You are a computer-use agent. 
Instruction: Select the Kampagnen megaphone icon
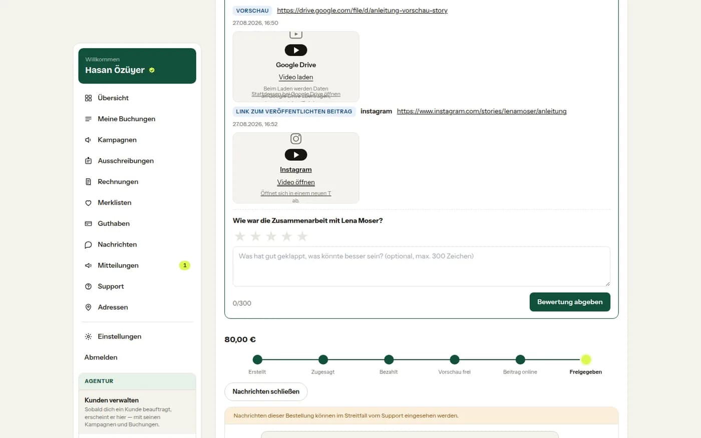[x=88, y=140]
